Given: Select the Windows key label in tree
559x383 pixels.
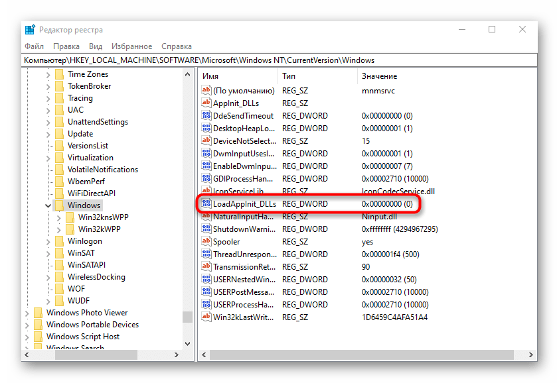Looking at the screenshot, I should [84, 205].
